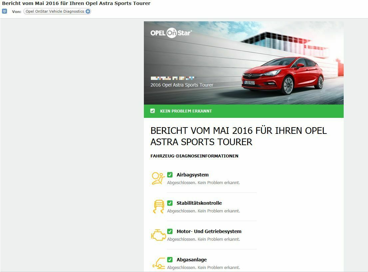Click the Abgasanlage heading text
This screenshot has height=272, width=368.
click(x=192, y=260)
